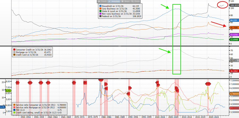Click the brown Credit Card legend swatch
The image size is (239, 118).
coord(14,54)
